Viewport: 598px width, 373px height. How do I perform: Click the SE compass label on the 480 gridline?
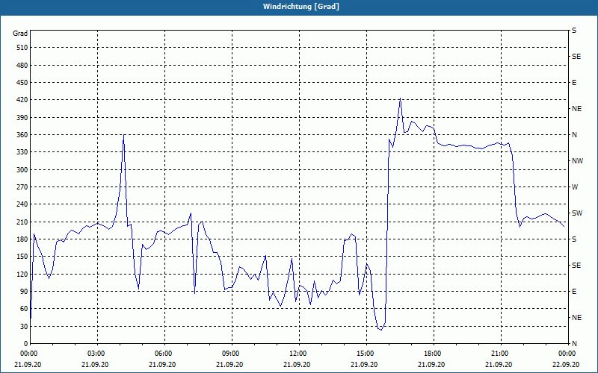576,57
